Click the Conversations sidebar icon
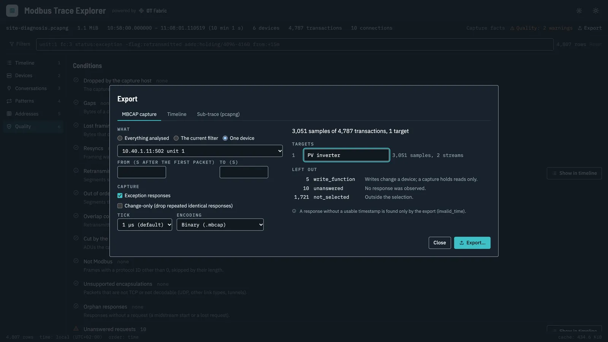 [x=9, y=88]
